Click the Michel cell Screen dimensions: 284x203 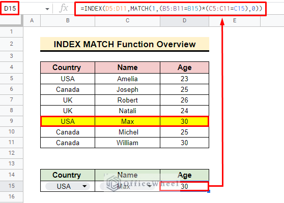(x=128, y=132)
